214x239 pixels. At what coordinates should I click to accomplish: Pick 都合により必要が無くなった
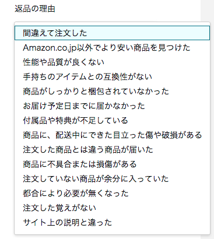112,194
